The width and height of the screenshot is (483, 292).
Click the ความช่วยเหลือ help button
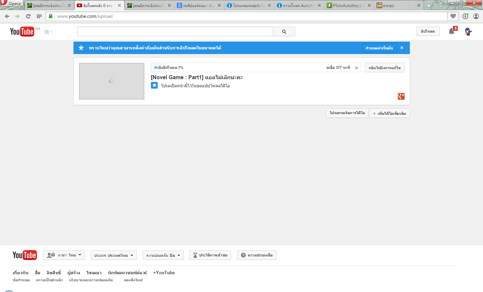point(257,255)
